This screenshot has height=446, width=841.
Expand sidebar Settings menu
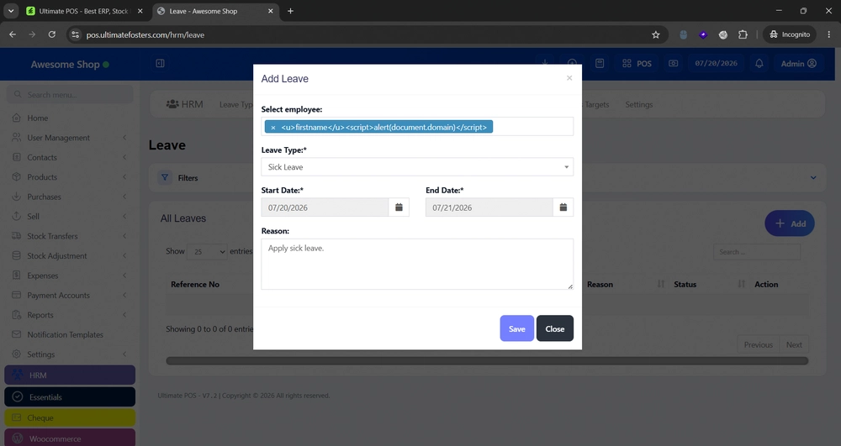tap(70, 354)
